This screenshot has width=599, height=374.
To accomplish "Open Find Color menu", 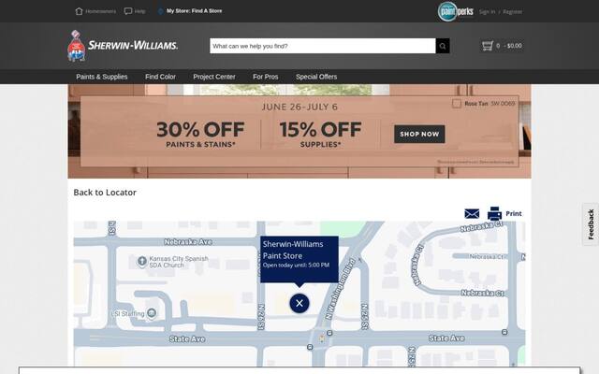I will (160, 77).
